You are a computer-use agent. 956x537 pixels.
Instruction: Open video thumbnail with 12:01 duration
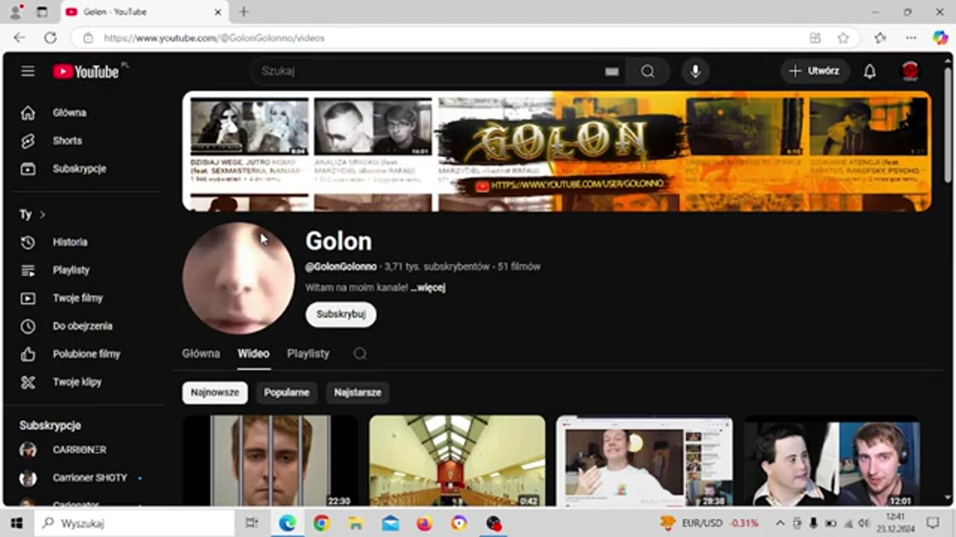(x=832, y=461)
